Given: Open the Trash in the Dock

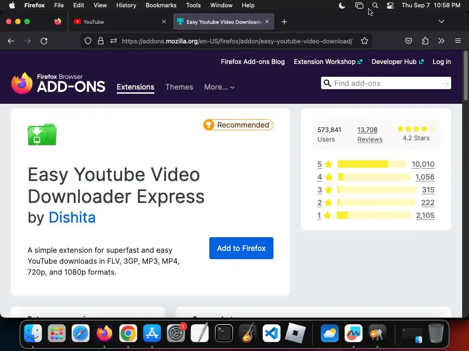Looking at the screenshot, I should 436,333.
